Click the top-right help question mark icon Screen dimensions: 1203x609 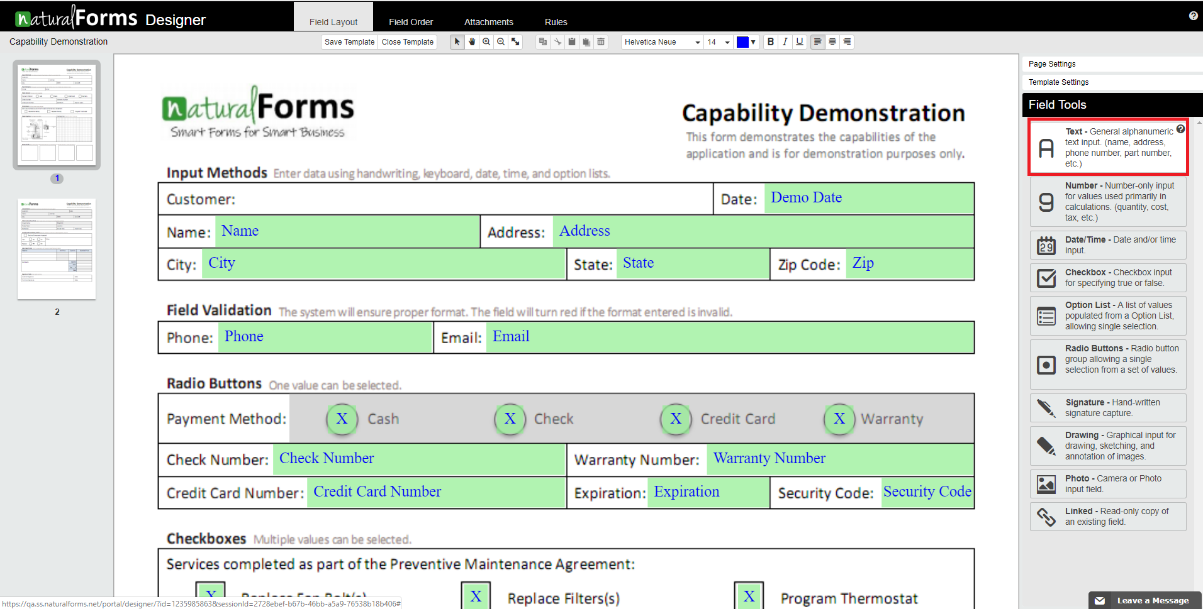[1194, 16]
